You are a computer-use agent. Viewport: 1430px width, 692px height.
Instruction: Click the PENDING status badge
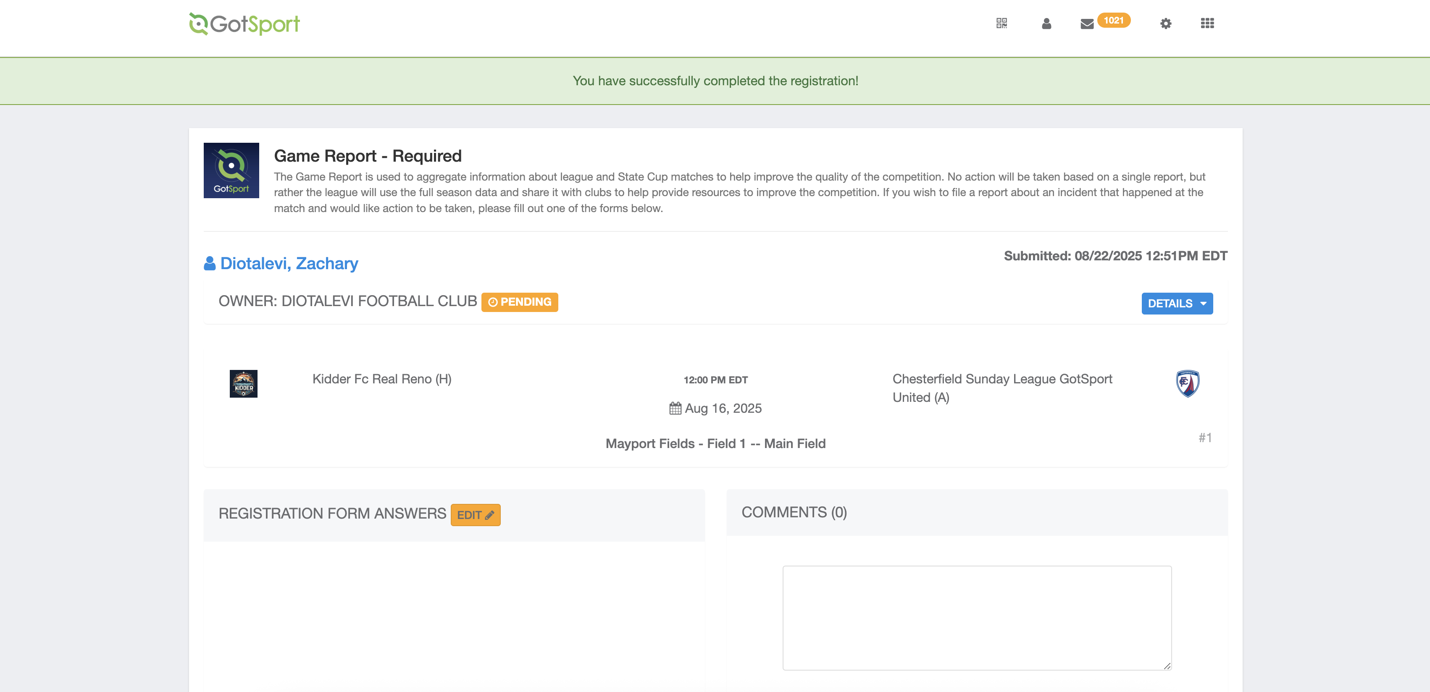point(519,302)
